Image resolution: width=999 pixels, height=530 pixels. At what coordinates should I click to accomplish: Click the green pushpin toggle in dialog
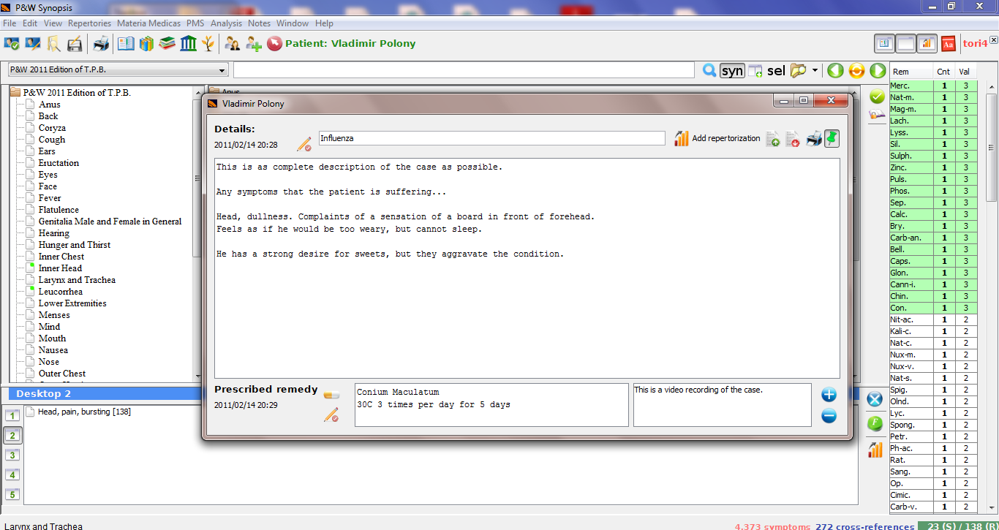(832, 138)
